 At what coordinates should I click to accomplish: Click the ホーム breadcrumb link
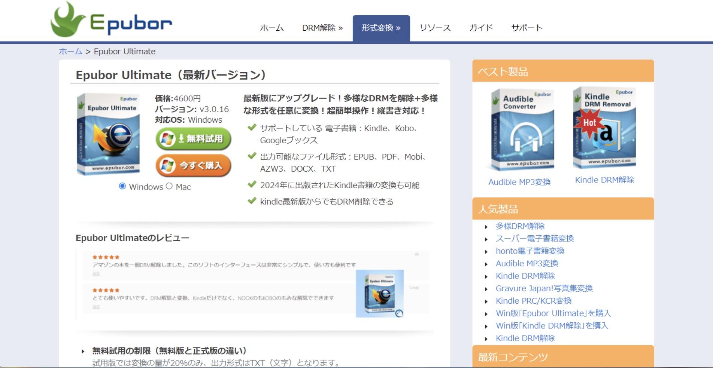[70, 51]
